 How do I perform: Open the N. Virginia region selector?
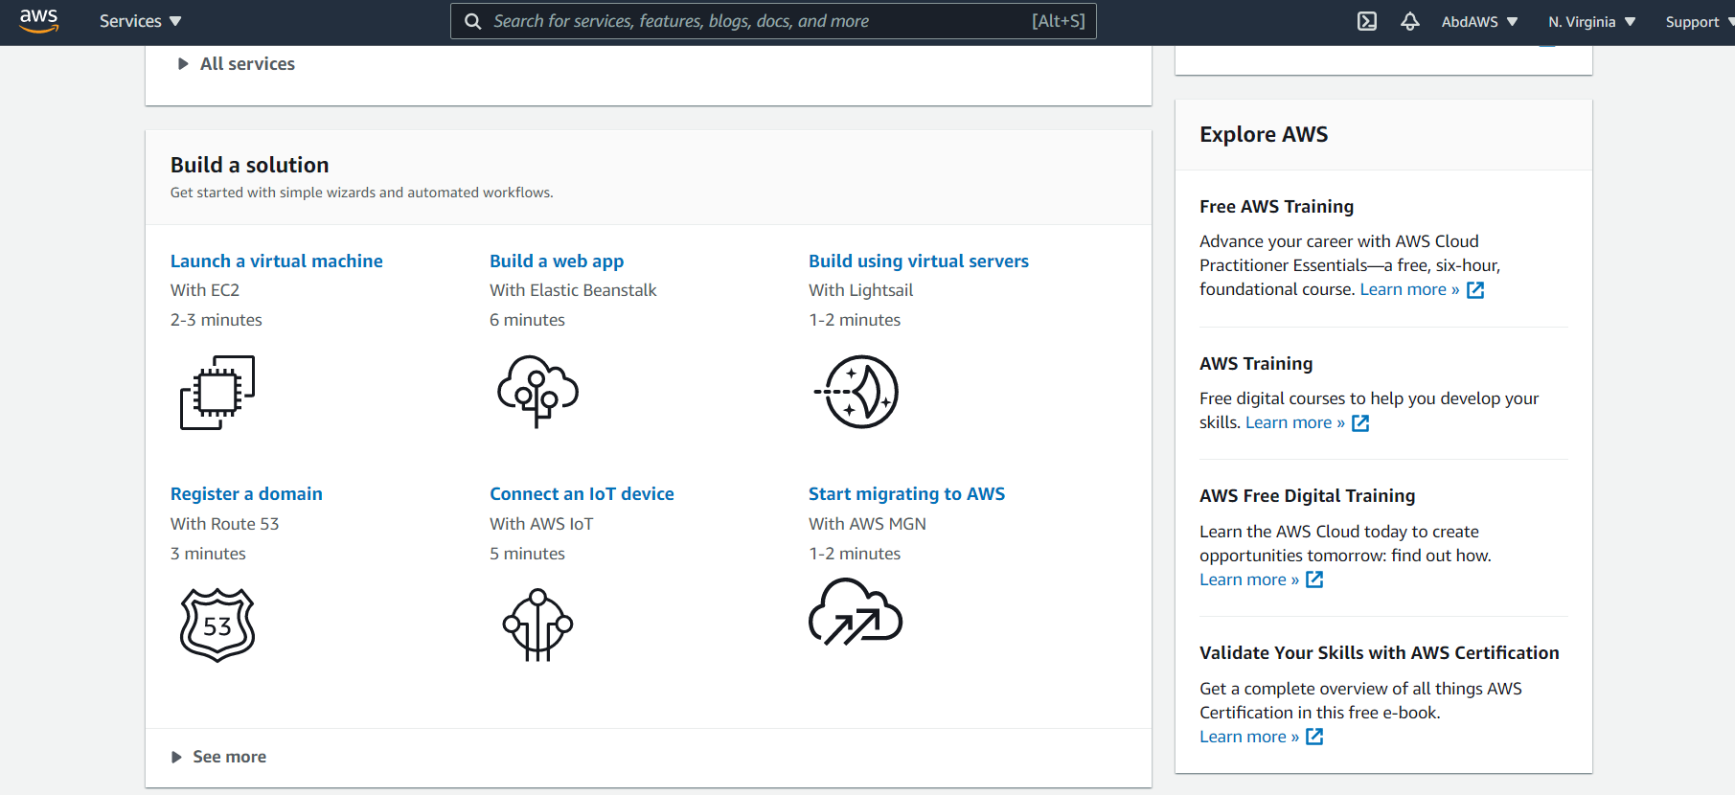point(1591,21)
